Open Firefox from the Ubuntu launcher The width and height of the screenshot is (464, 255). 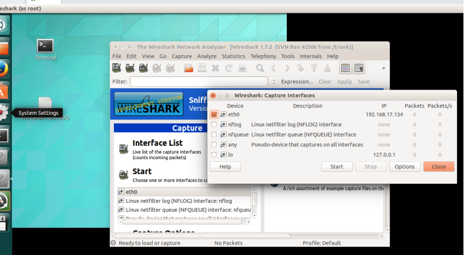tap(4, 69)
